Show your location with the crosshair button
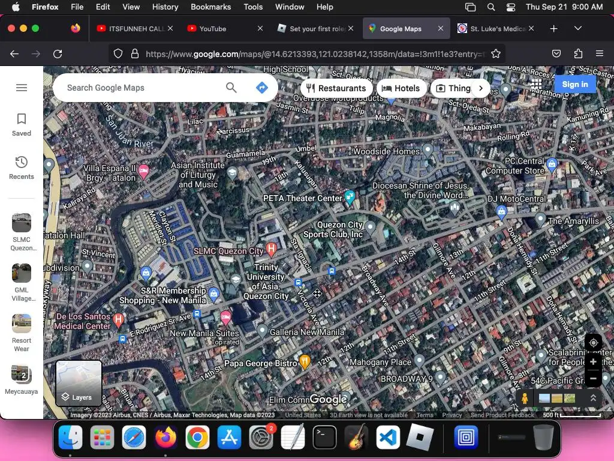The width and height of the screenshot is (614, 461). pyautogui.click(x=593, y=343)
